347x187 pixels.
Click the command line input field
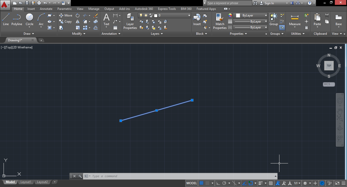(x=178, y=176)
